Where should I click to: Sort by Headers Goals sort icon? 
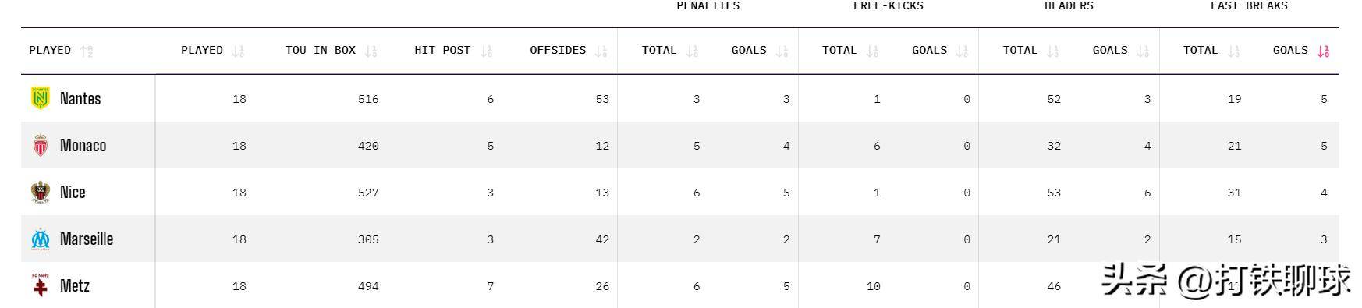coord(1143,51)
